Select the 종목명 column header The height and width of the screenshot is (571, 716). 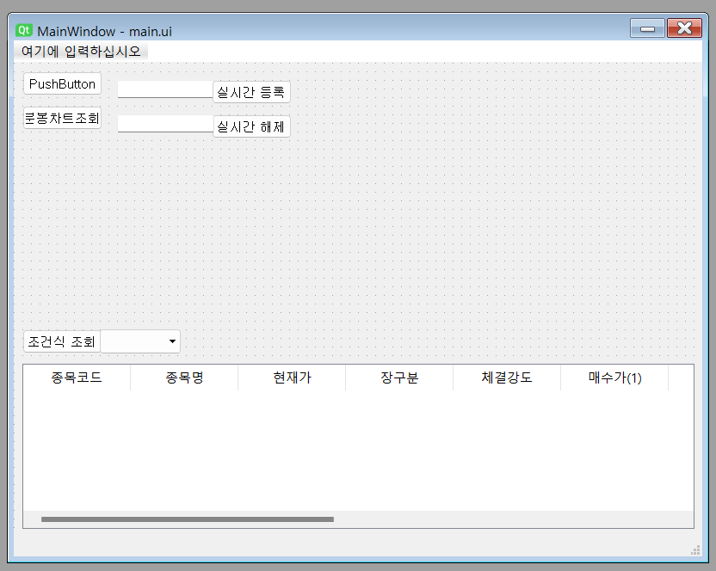pyautogui.click(x=184, y=378)
